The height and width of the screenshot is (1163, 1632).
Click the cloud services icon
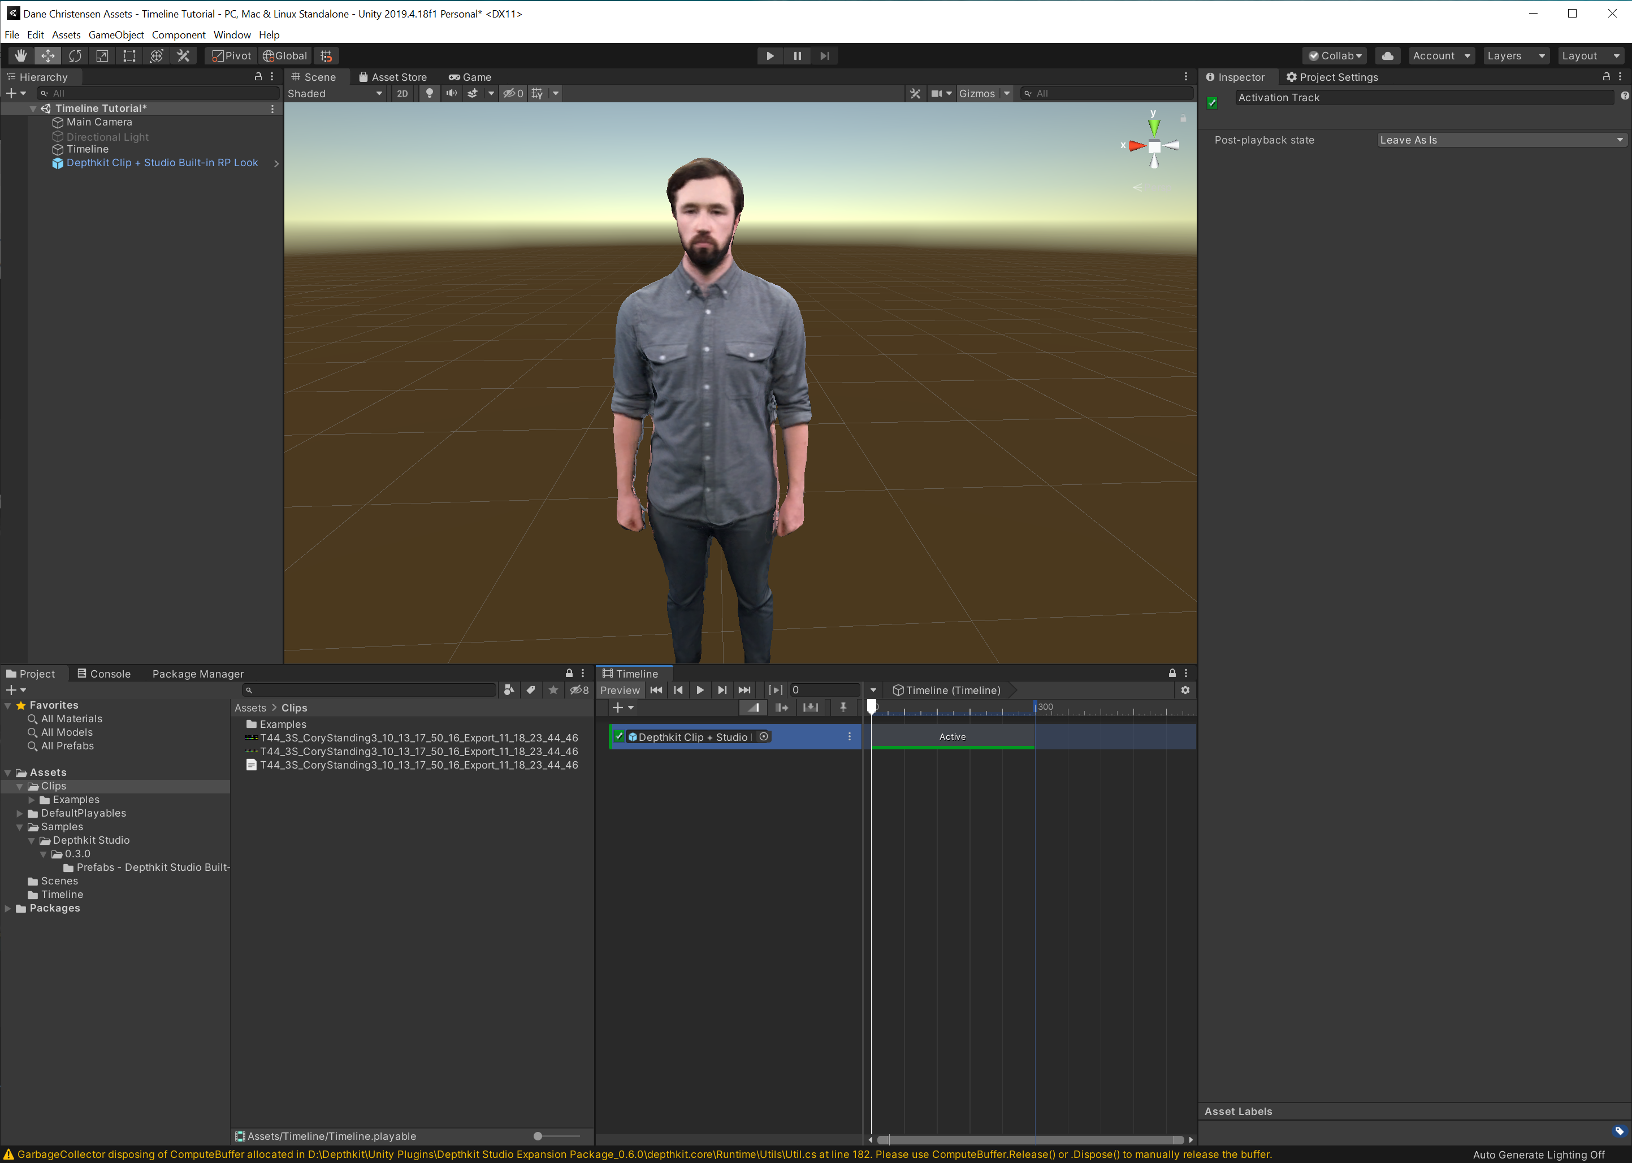tap(1388, 56)
